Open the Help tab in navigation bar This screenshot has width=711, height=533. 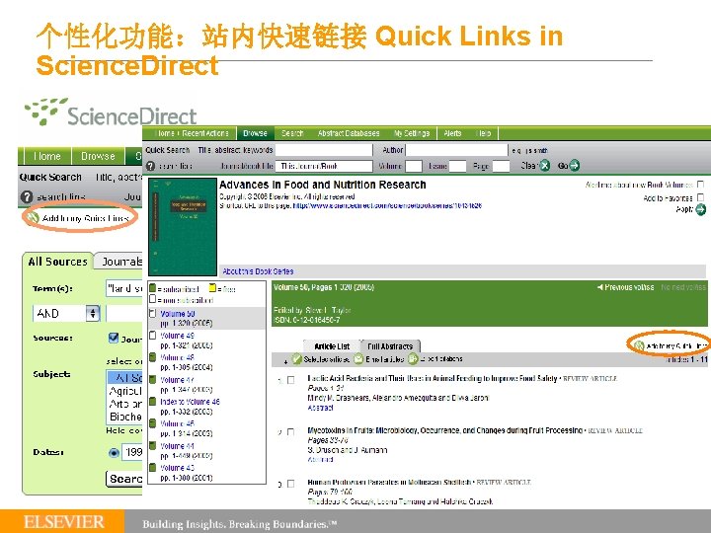tap(483, 133)
